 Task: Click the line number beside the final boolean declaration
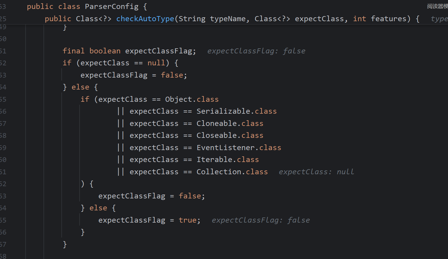click(3, 51)
